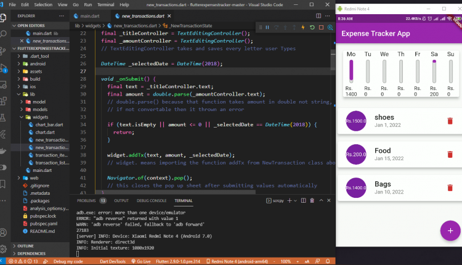Viewport: 462px width, 265px height.
Task: Open notifications bell in status bar
Action: [x=328, y=261]
